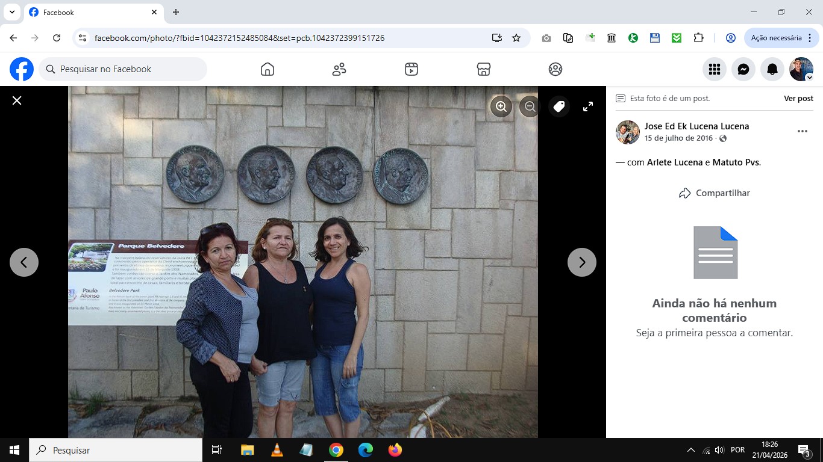Open the Marketplace tab

(x=483, y=69)
